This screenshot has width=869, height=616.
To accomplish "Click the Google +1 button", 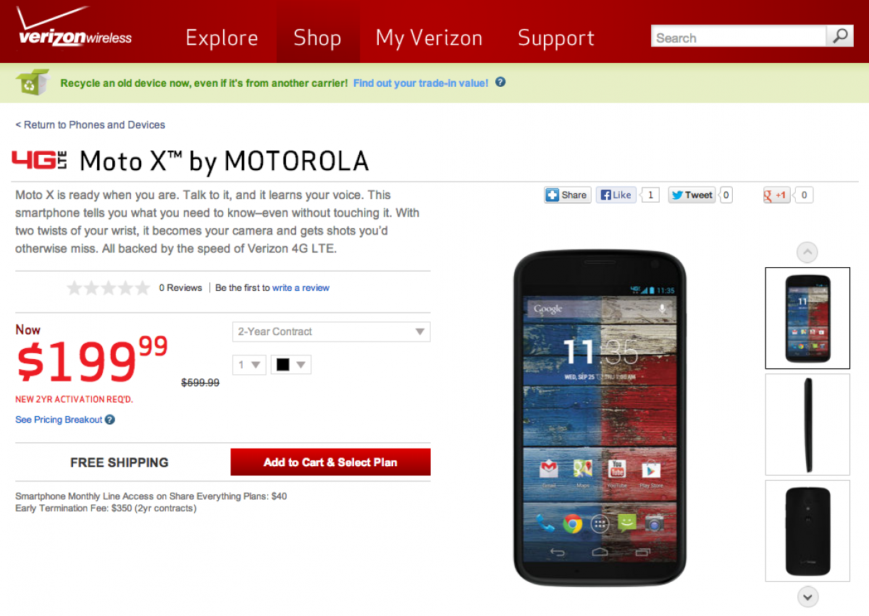I will (x=776, y=195).
